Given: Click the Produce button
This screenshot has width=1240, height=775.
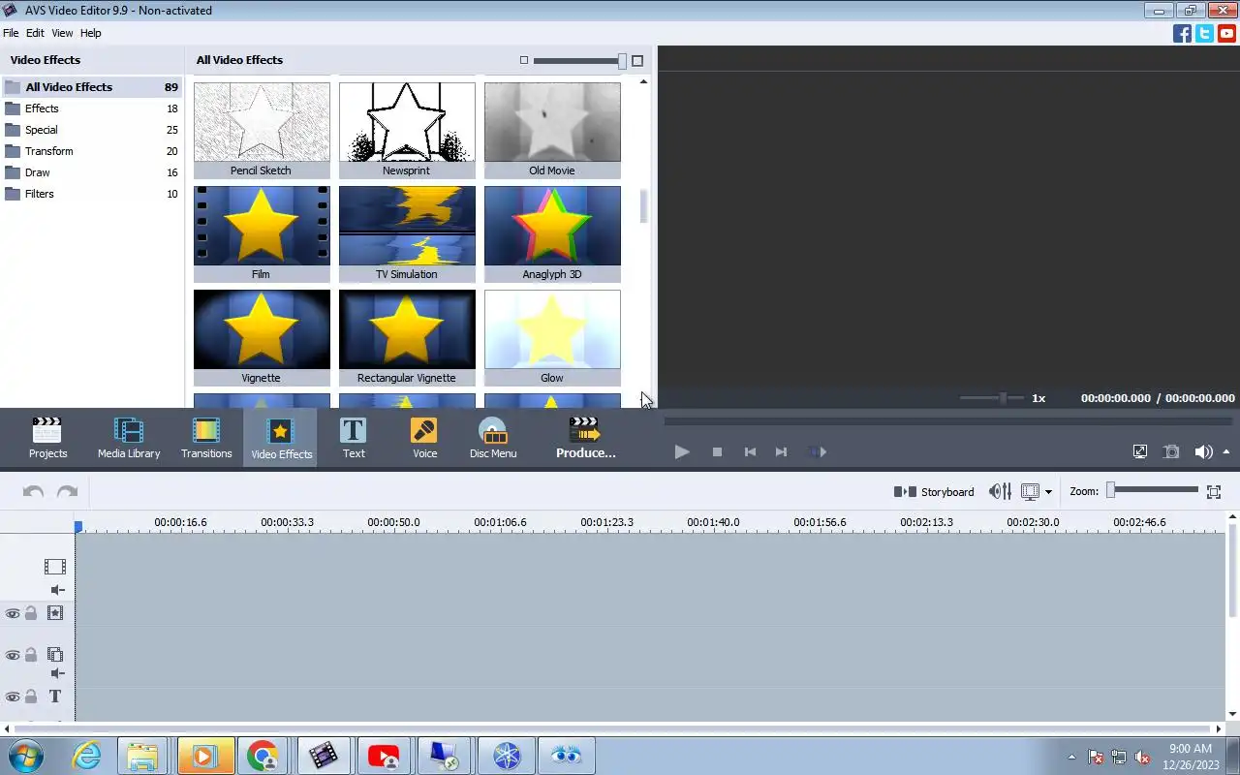Looking at the screenshot, I should (x=585, y=438).
